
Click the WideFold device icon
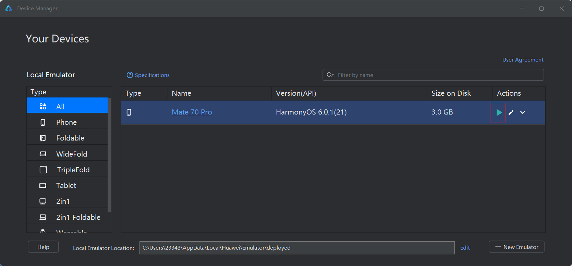click(43, 154)
